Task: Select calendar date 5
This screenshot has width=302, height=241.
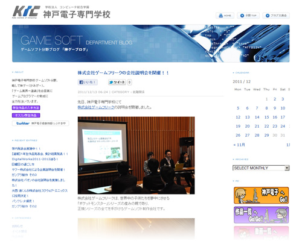Action: tap(238, 108)
